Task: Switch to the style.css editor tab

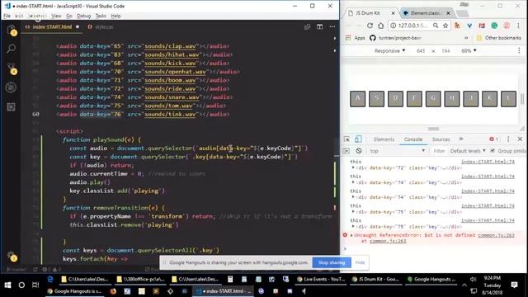Action: (101, 26)
